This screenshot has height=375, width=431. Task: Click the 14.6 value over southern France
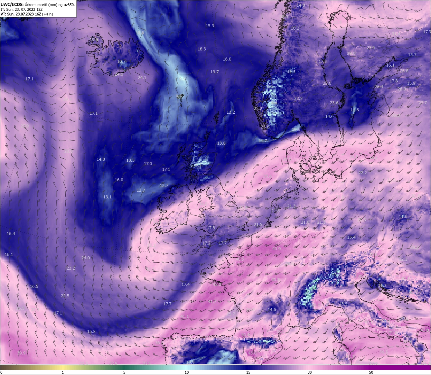[x=272, y=310]
